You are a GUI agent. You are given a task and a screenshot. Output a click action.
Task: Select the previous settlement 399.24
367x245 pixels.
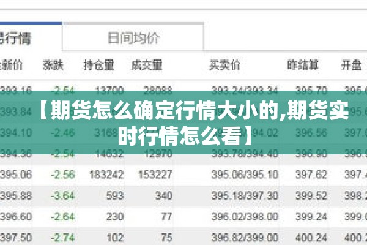[x=311, y=217]
